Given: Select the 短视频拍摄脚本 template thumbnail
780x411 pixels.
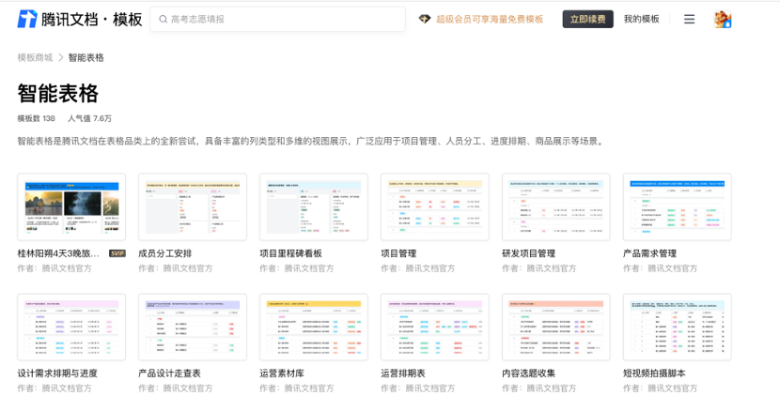Looking at the screenshot, I should coord(677,327).
